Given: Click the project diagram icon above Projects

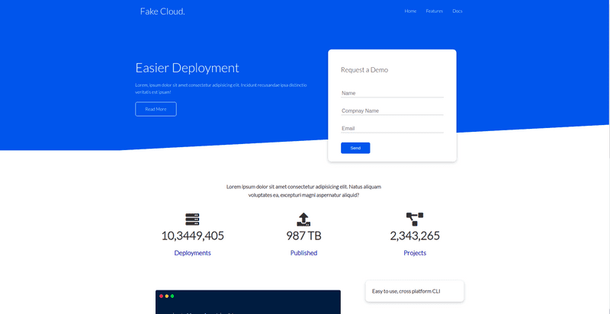Looking at the screenshot, I should 414,219.
